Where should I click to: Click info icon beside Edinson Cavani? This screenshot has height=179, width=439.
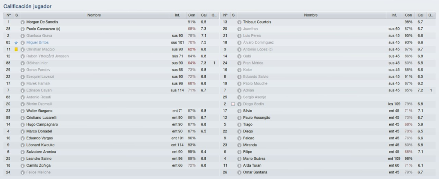point(23,90)
